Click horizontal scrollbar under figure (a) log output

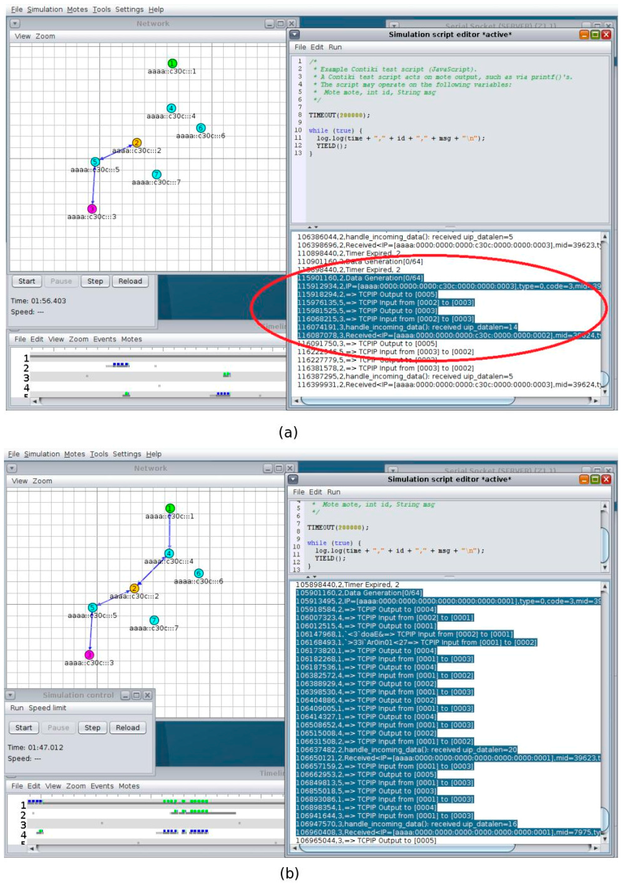(x=408, y=401)
